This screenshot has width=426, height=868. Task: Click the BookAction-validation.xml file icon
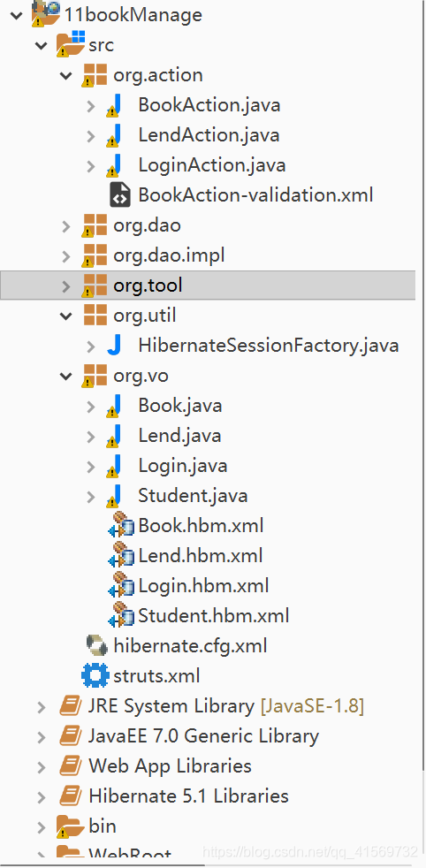pyautogui.click(x=120, y=194)
